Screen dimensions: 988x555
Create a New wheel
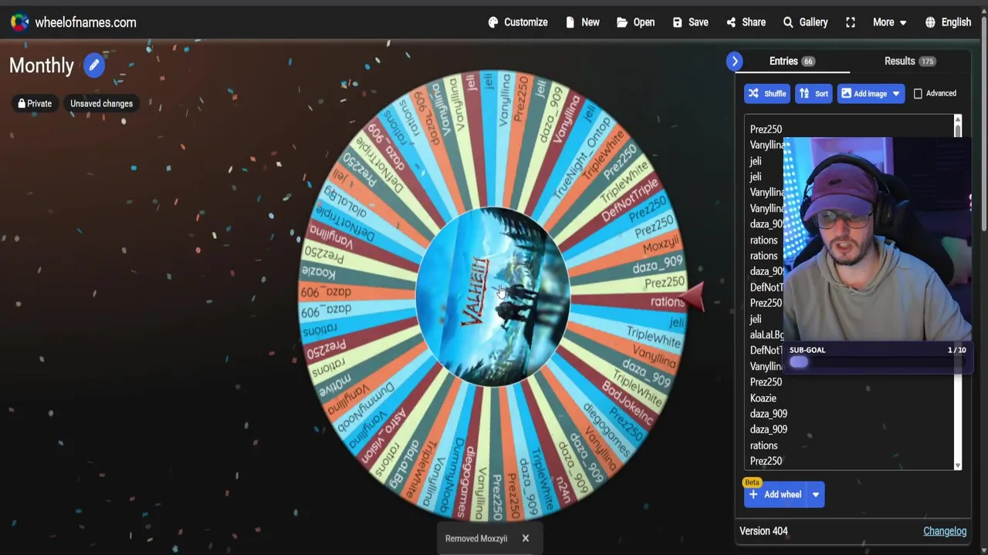[582, 22]
